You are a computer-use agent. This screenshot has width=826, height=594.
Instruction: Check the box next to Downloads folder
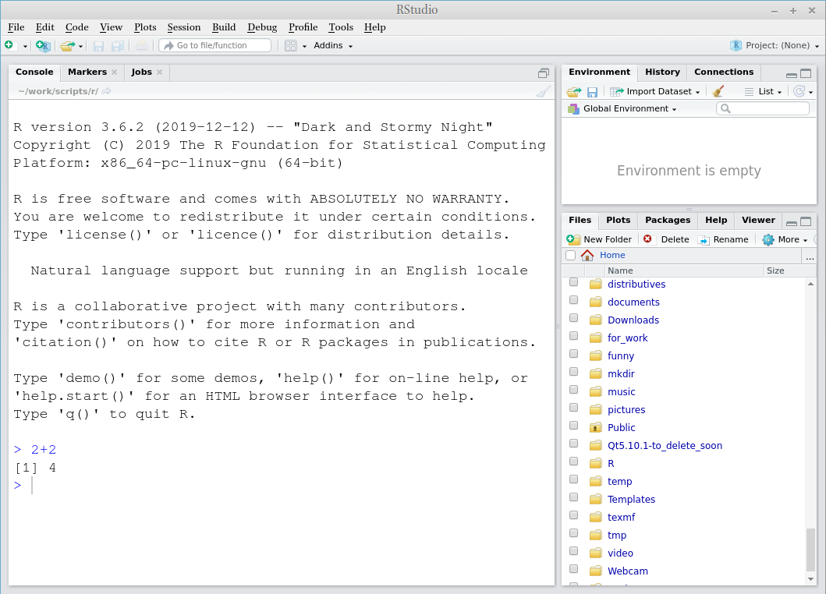(573, 318)
